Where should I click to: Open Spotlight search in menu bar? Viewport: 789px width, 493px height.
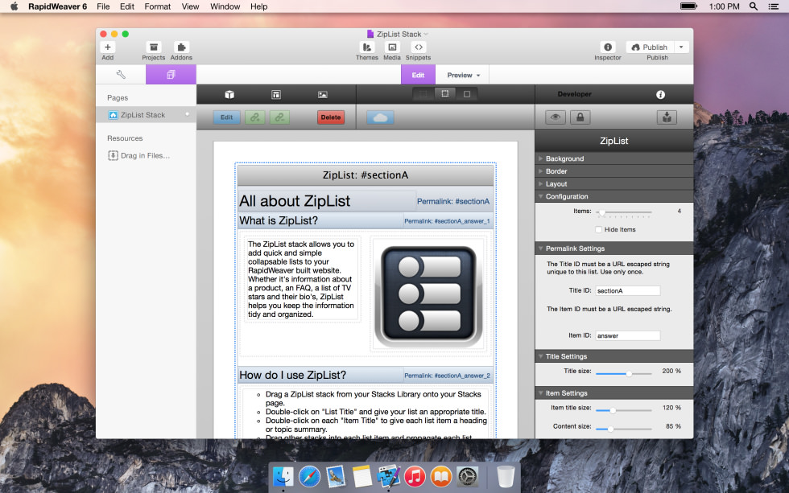(x=754, y=6)
